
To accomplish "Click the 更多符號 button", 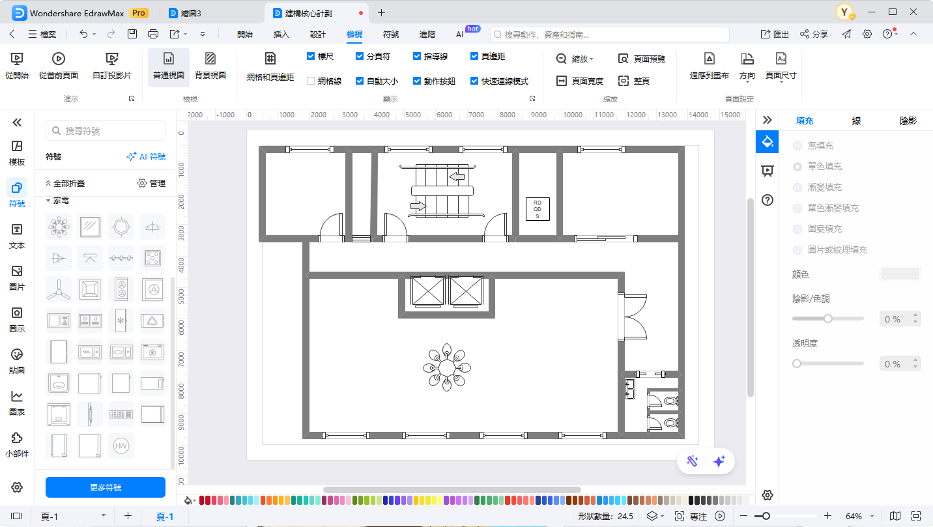I will point(106,487).
